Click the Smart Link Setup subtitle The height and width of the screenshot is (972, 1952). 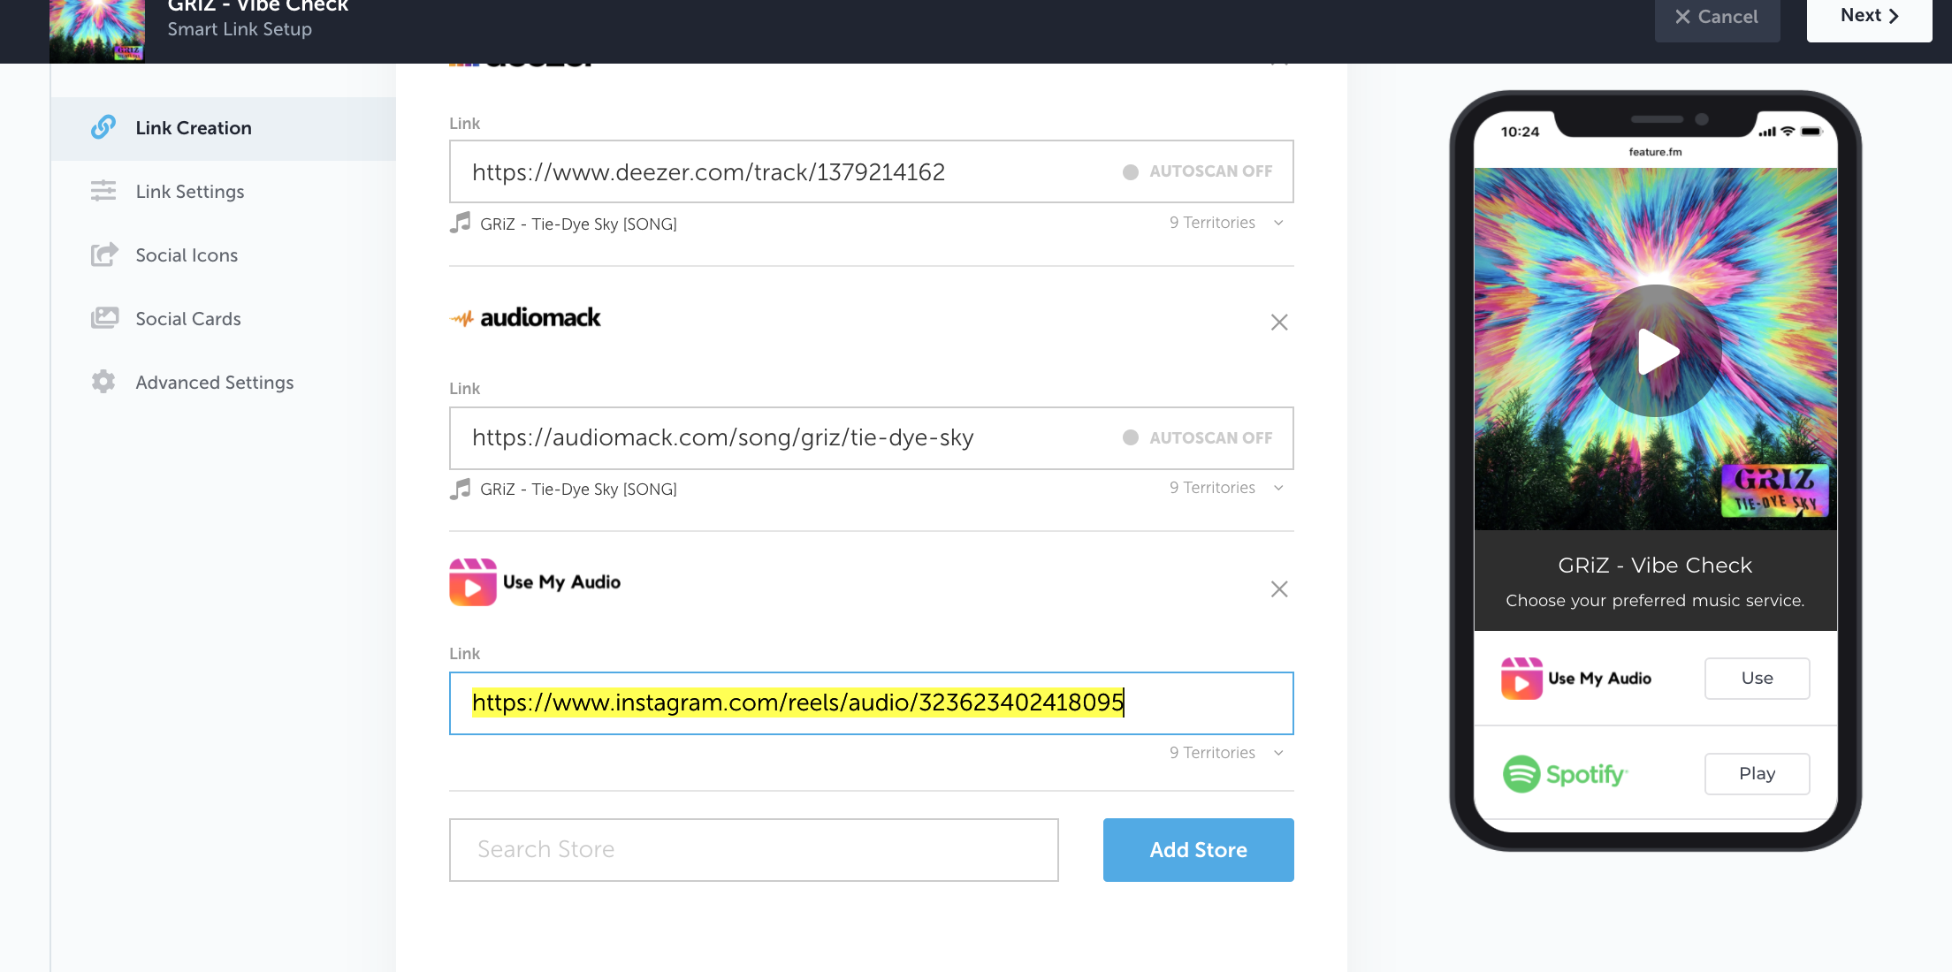tap(240, 29)
